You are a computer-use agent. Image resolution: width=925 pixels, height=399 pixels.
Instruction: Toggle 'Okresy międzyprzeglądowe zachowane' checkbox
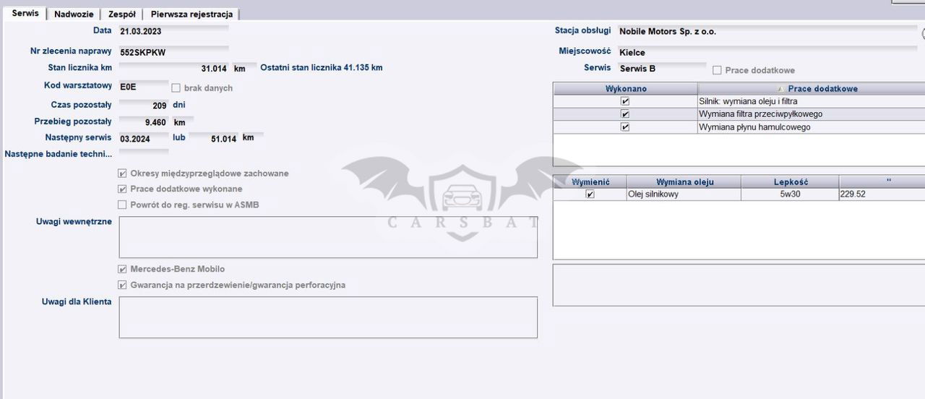point(122,173)
